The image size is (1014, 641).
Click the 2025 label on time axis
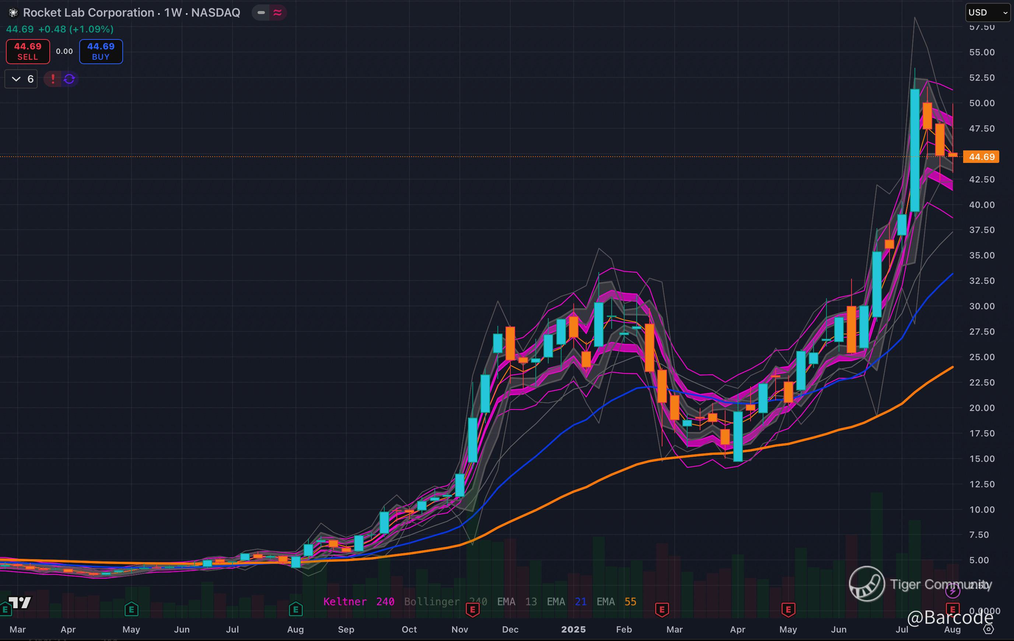point(573,629)
